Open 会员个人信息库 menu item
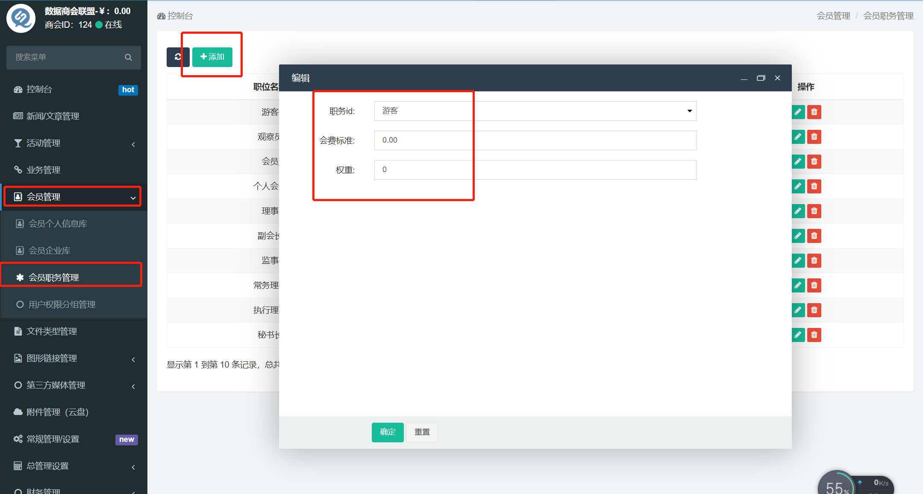Image resolution: width=923 pixels, height=494 pixels. click(58, 224)
